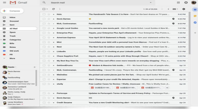Open the Notes label
This screenshot has width=198, height=109.
pyautogui.click(x=13, y=47)
